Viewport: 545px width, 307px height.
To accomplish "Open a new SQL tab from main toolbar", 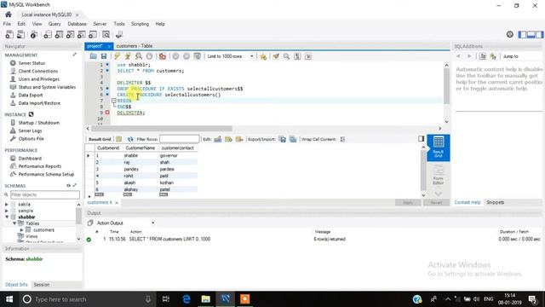I will (9, 34).
